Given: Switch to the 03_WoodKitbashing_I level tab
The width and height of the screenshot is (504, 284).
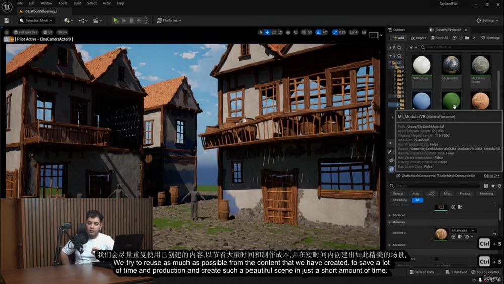Looking at the screenshot, I should 41,11.
